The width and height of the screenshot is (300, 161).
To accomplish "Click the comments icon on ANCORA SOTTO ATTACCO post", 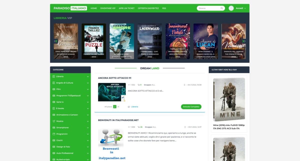I will (138, 85).
